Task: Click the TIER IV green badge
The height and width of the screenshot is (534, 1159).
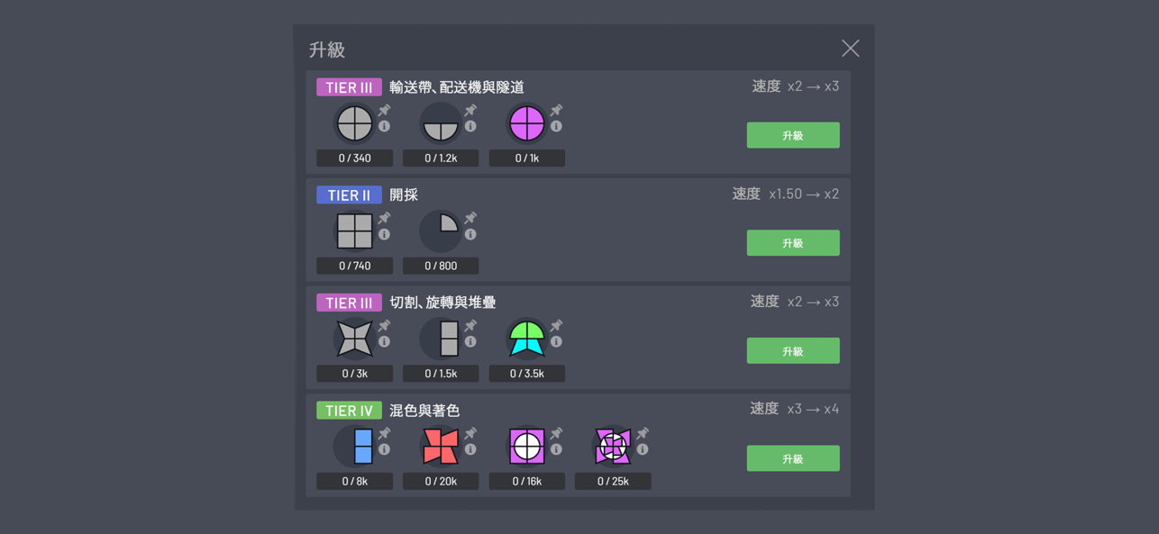Action: click(349, 411)
